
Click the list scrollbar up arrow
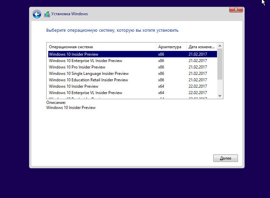click(220, 46)
